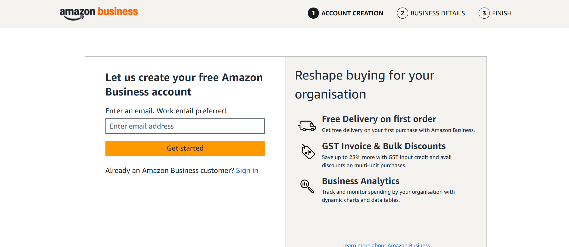
Task: Open the Account Creation step
Action: 352,13
